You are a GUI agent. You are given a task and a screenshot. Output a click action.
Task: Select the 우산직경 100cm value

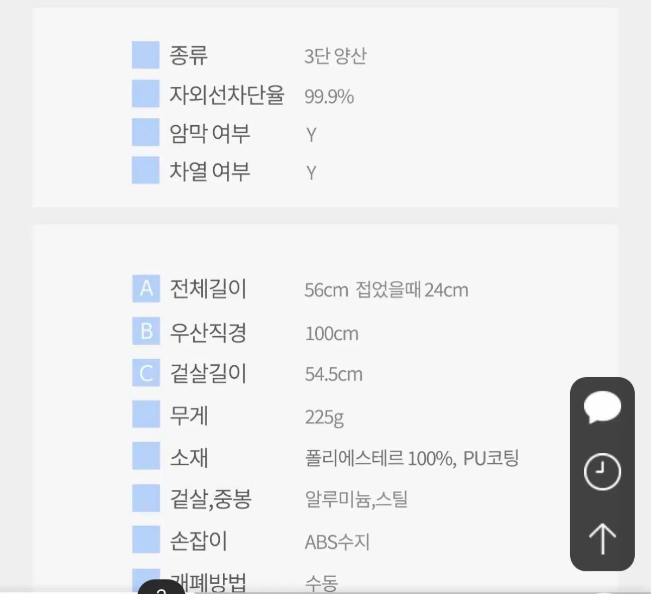[331, 333]
